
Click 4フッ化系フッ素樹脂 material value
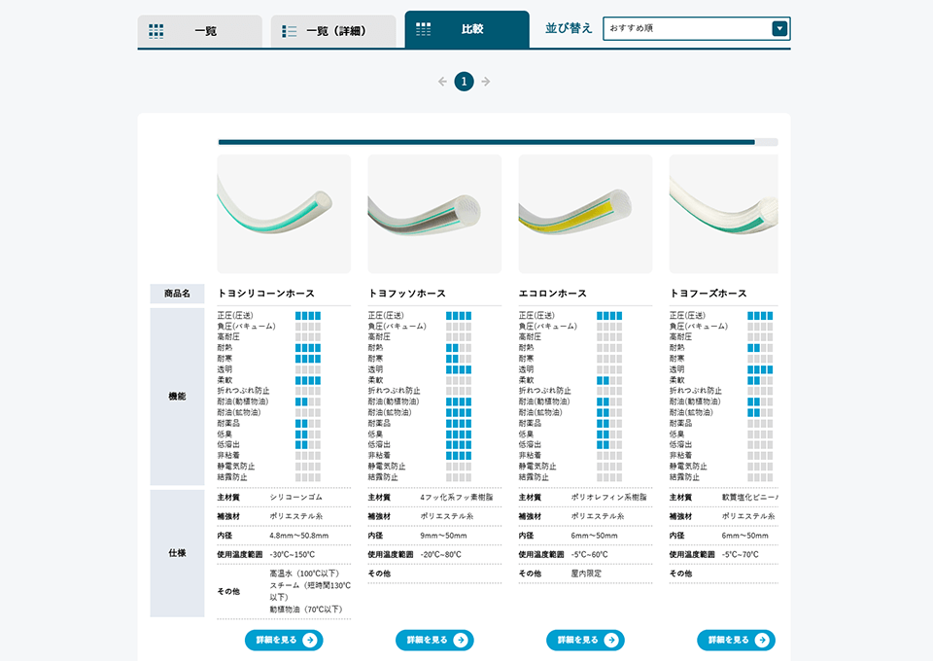[457, 498]
